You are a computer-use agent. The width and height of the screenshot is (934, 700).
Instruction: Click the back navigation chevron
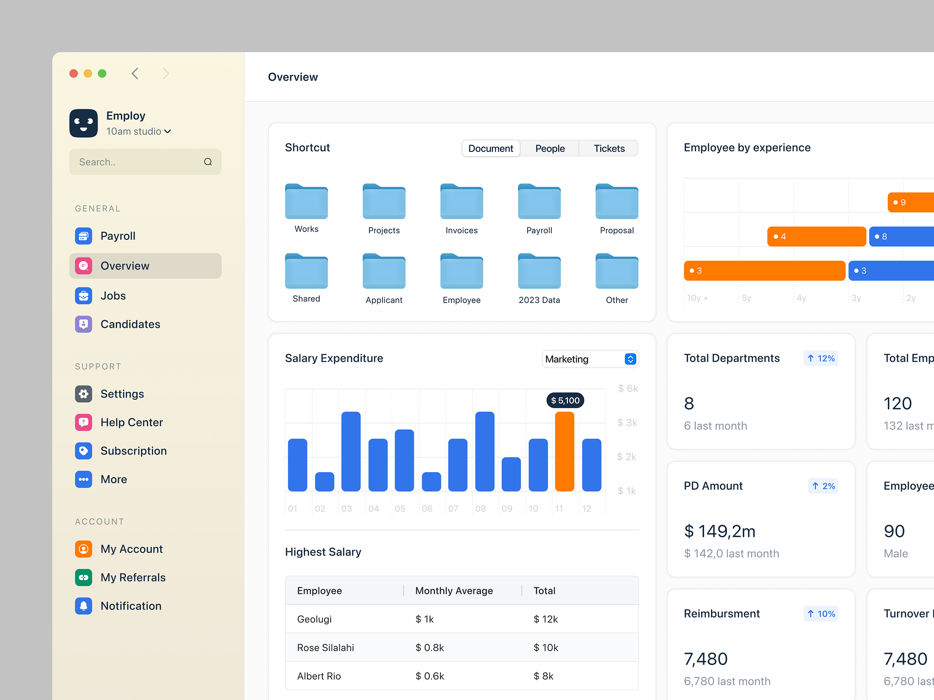(x=135, y=73)
